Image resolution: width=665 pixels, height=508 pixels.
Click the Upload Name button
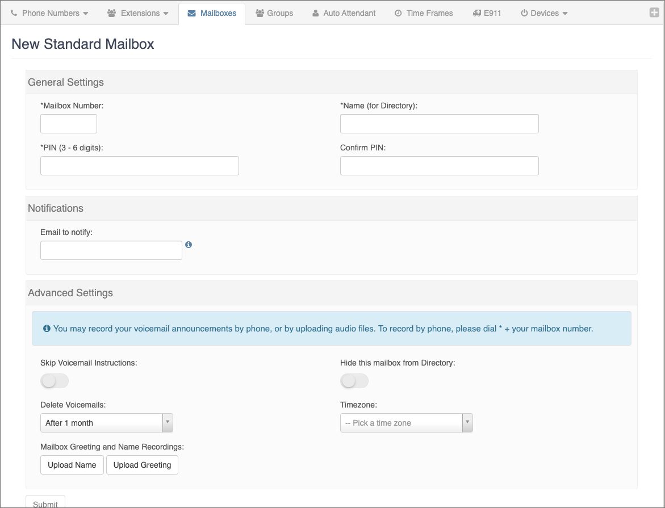pyautogui.click(x=72, y=465)
